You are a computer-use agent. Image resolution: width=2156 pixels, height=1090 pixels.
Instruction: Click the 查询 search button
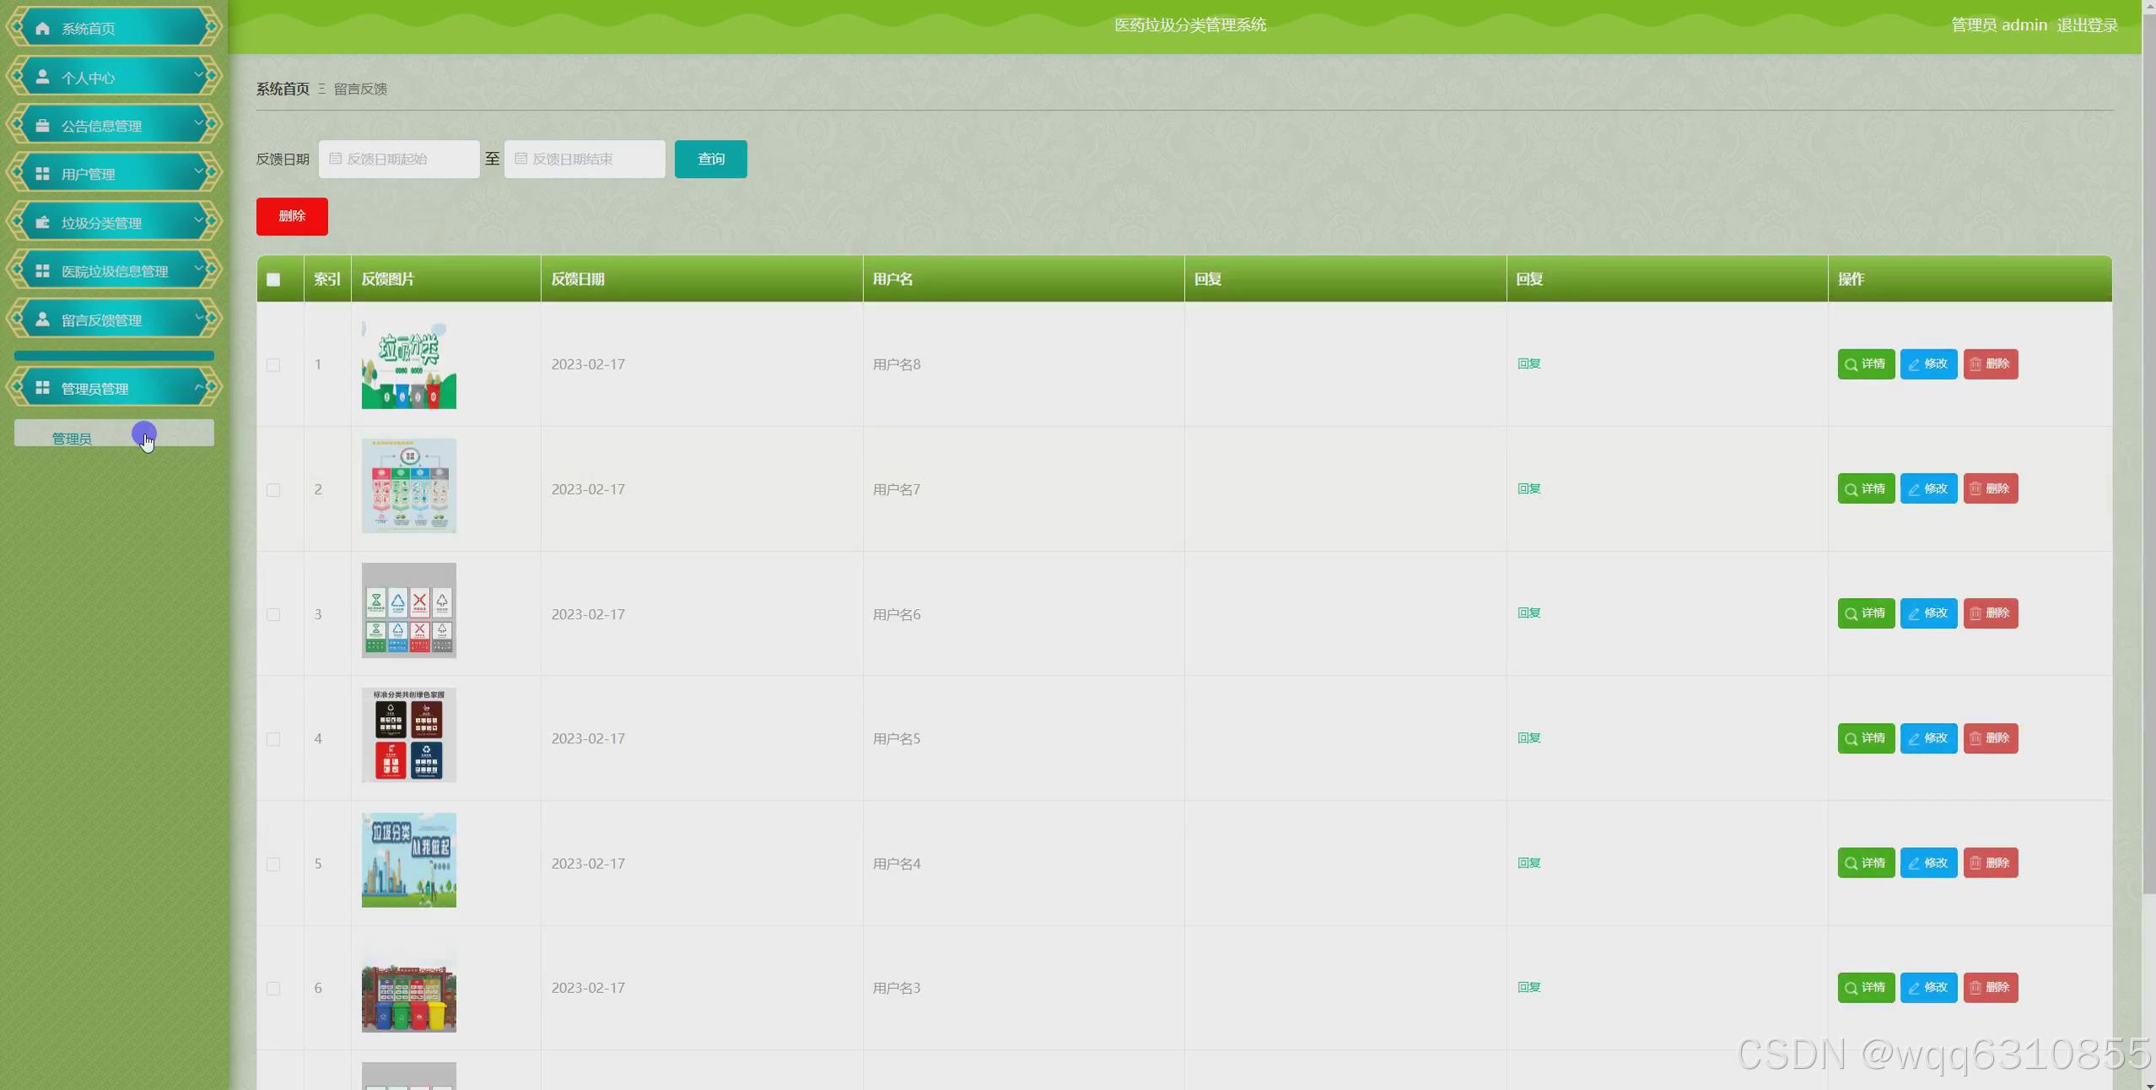click(710, 159)
